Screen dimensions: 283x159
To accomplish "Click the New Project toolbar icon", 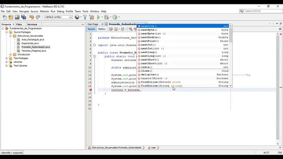I will click(11, 17).
